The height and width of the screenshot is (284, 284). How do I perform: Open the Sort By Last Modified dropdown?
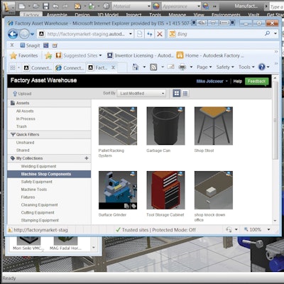pyautogui.click(x=141, y=94)
